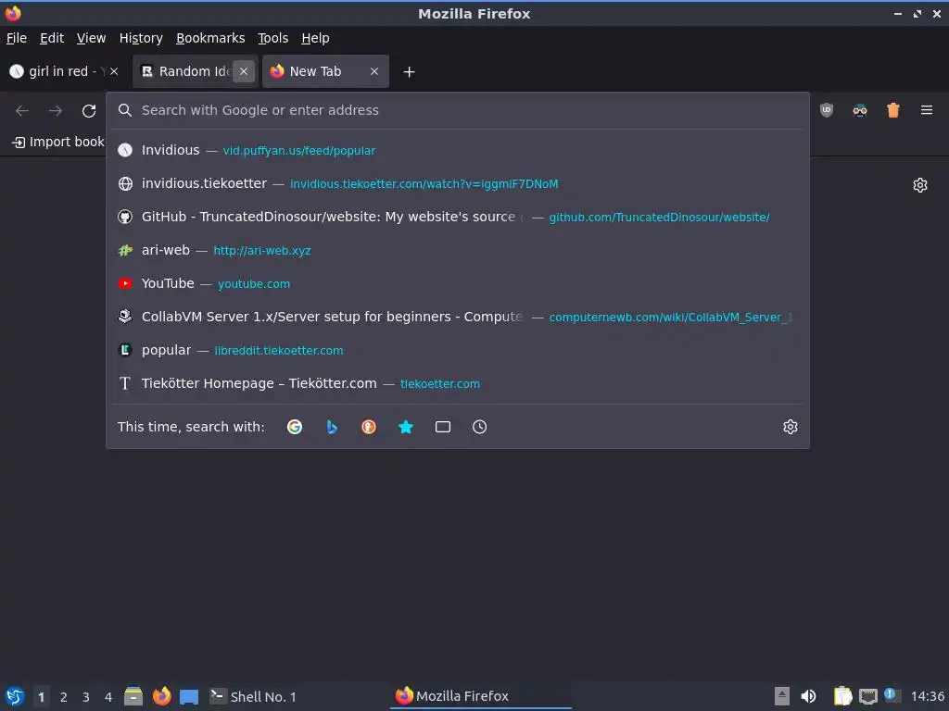This screenshot has width=949, height=711.
Task: Open the Bookmarks menu
Action: pos(210,38)
